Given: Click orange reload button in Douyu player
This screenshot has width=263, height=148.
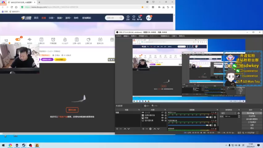Looking at the screenshot, I should pyautogui.click(x=72, y=110).
